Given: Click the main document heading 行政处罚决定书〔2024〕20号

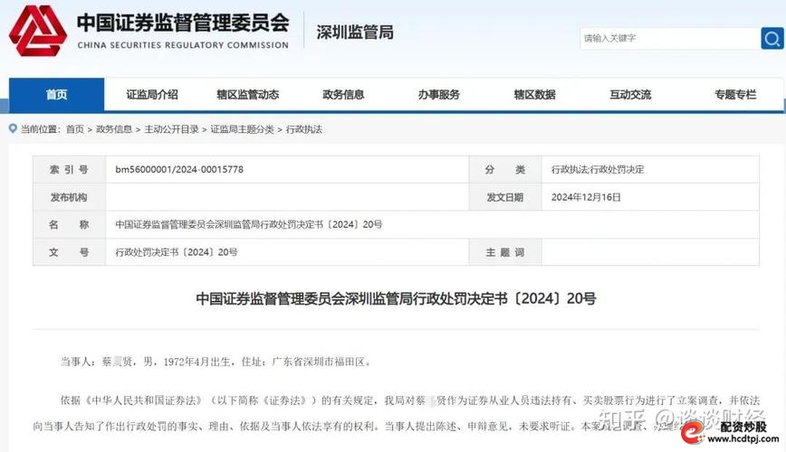Looking at the screenshot, I should 396,298.
